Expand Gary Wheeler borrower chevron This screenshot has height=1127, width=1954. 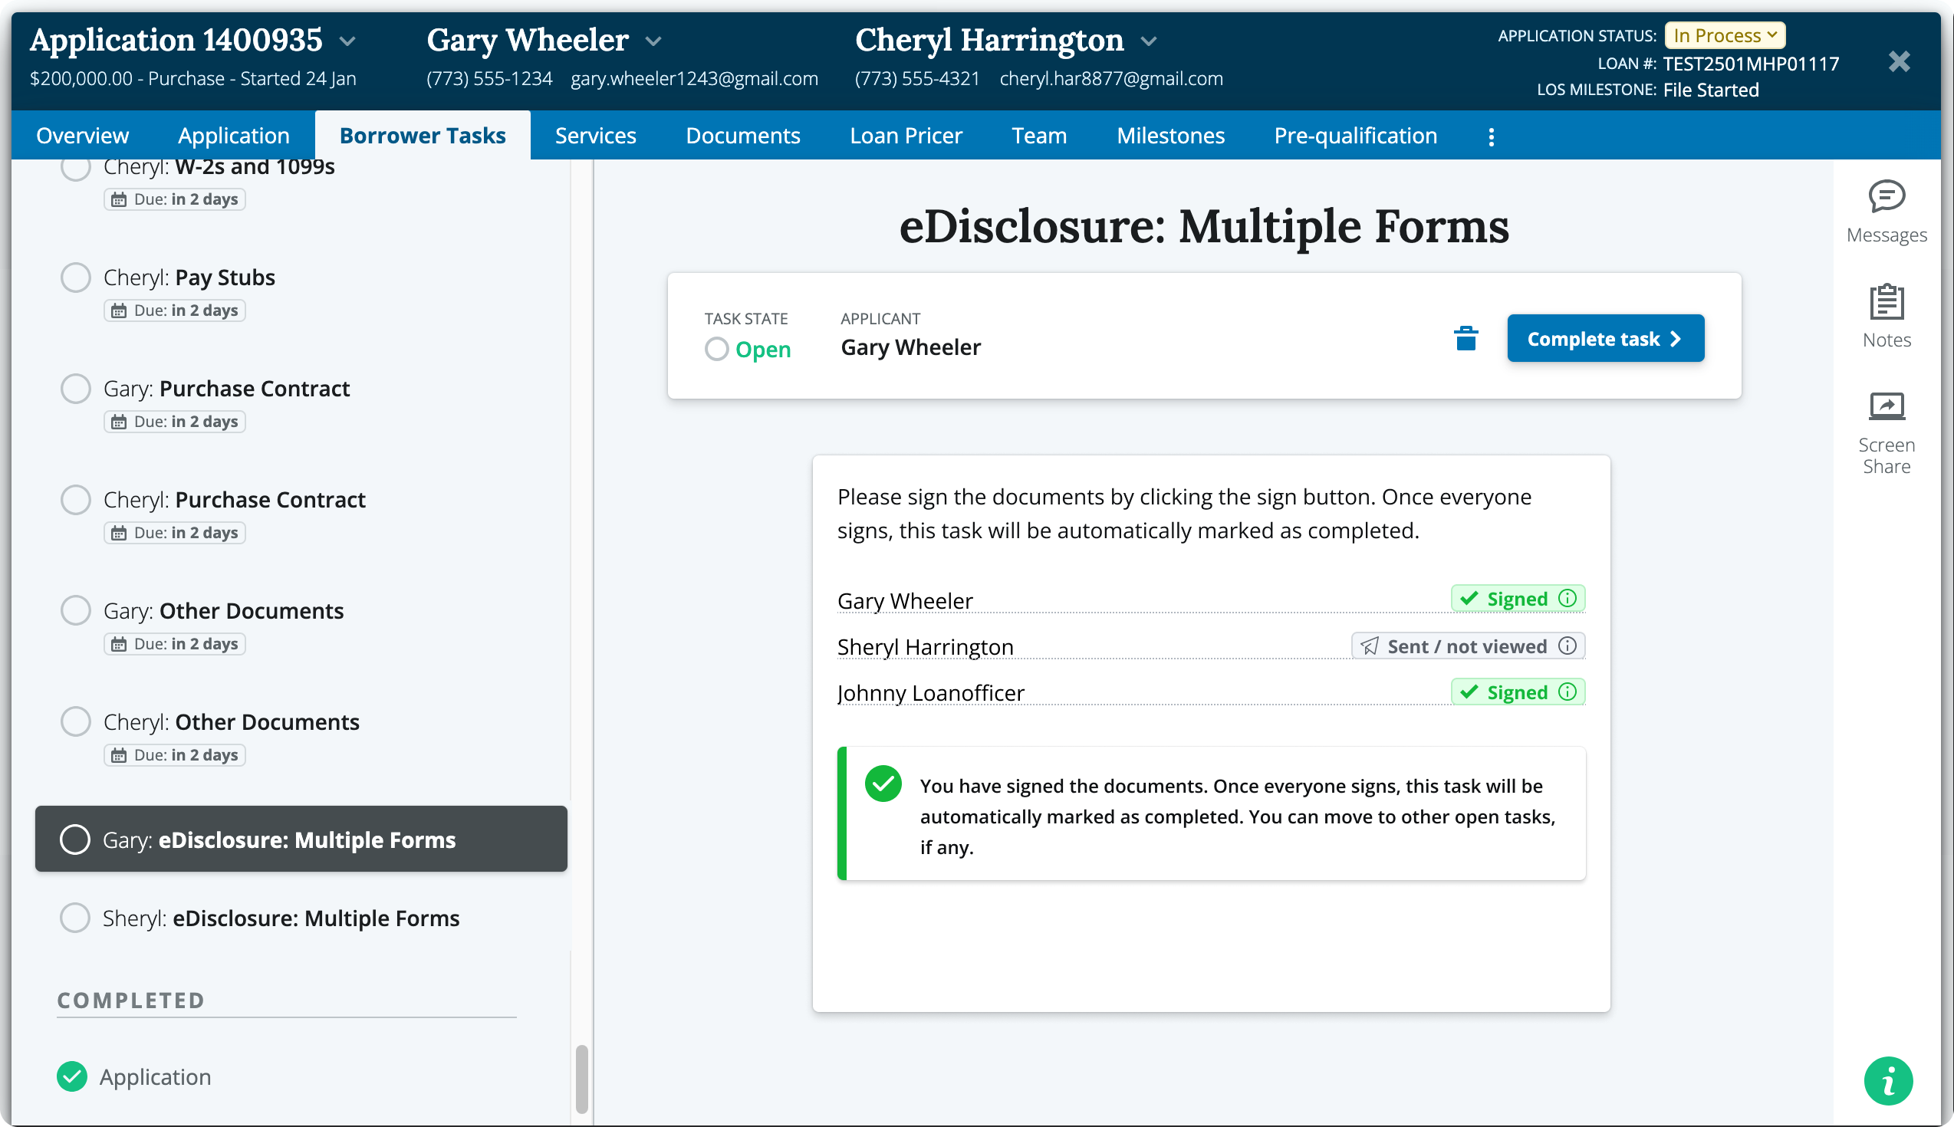653,41
